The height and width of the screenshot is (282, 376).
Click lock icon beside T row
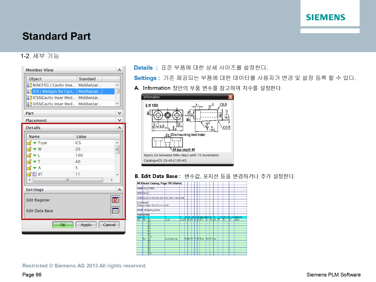pyautogui.click(x=29, y=162)
